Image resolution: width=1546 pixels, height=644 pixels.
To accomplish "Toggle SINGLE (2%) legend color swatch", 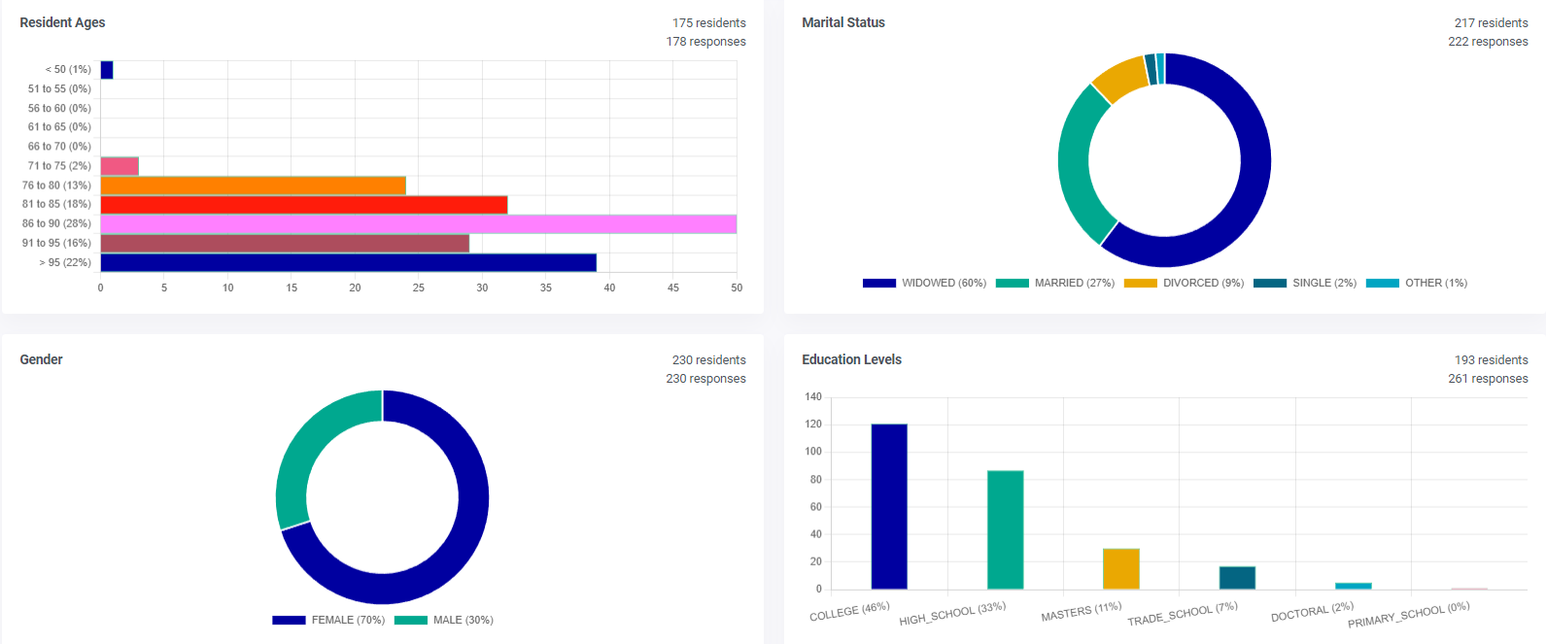I will coord(1270,284).
